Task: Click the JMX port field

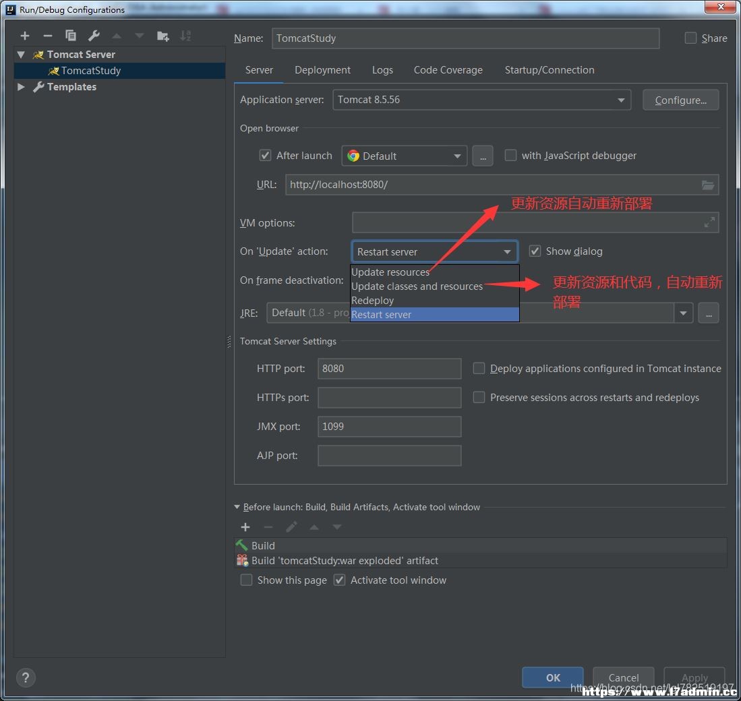Action: tap(390, 427)
